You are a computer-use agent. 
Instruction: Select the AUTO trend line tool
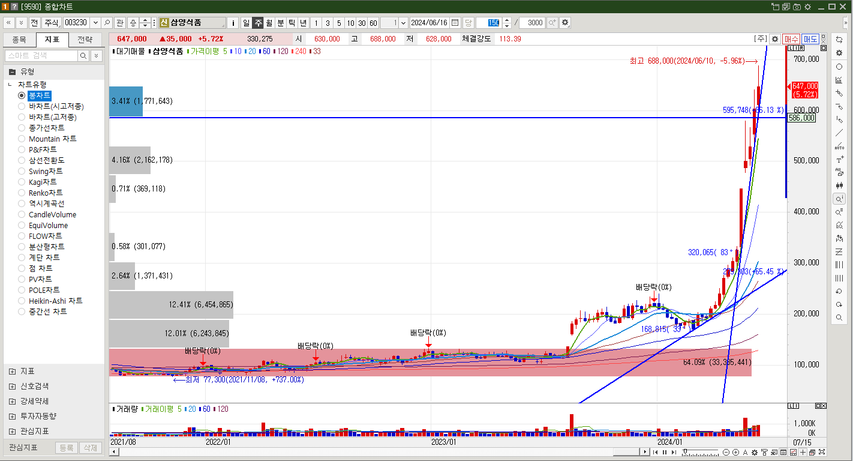click(x=839, y=146)
